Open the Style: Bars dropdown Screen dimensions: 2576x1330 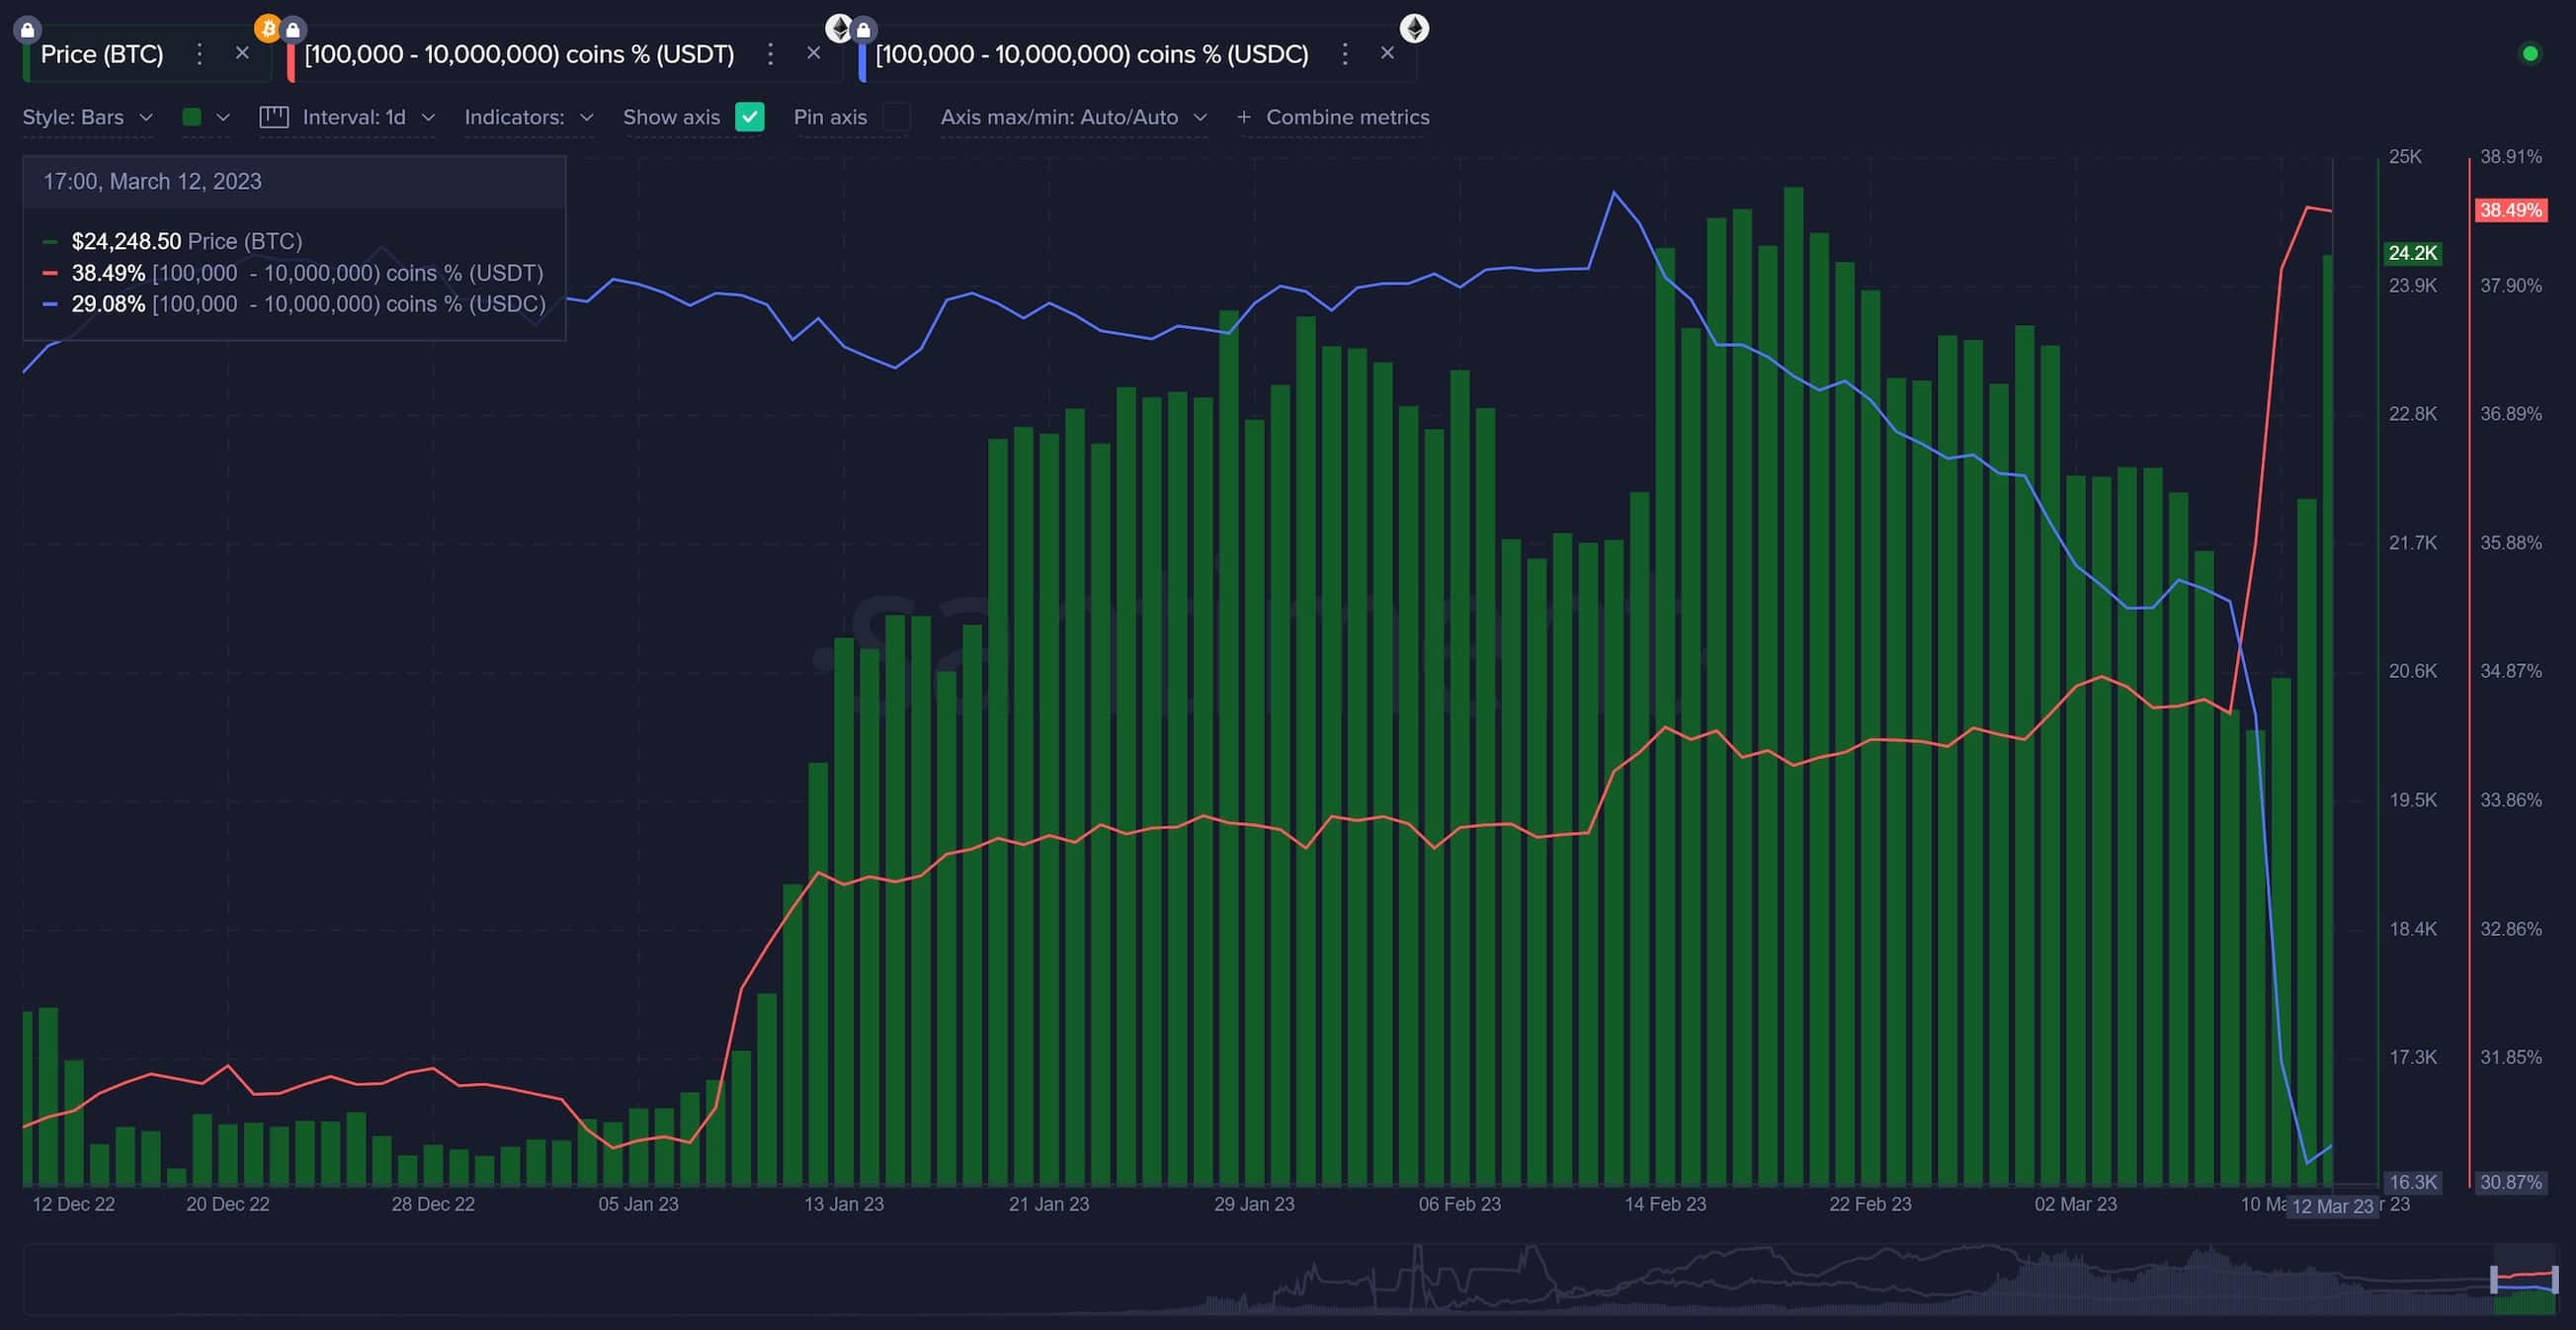[88, 117]
